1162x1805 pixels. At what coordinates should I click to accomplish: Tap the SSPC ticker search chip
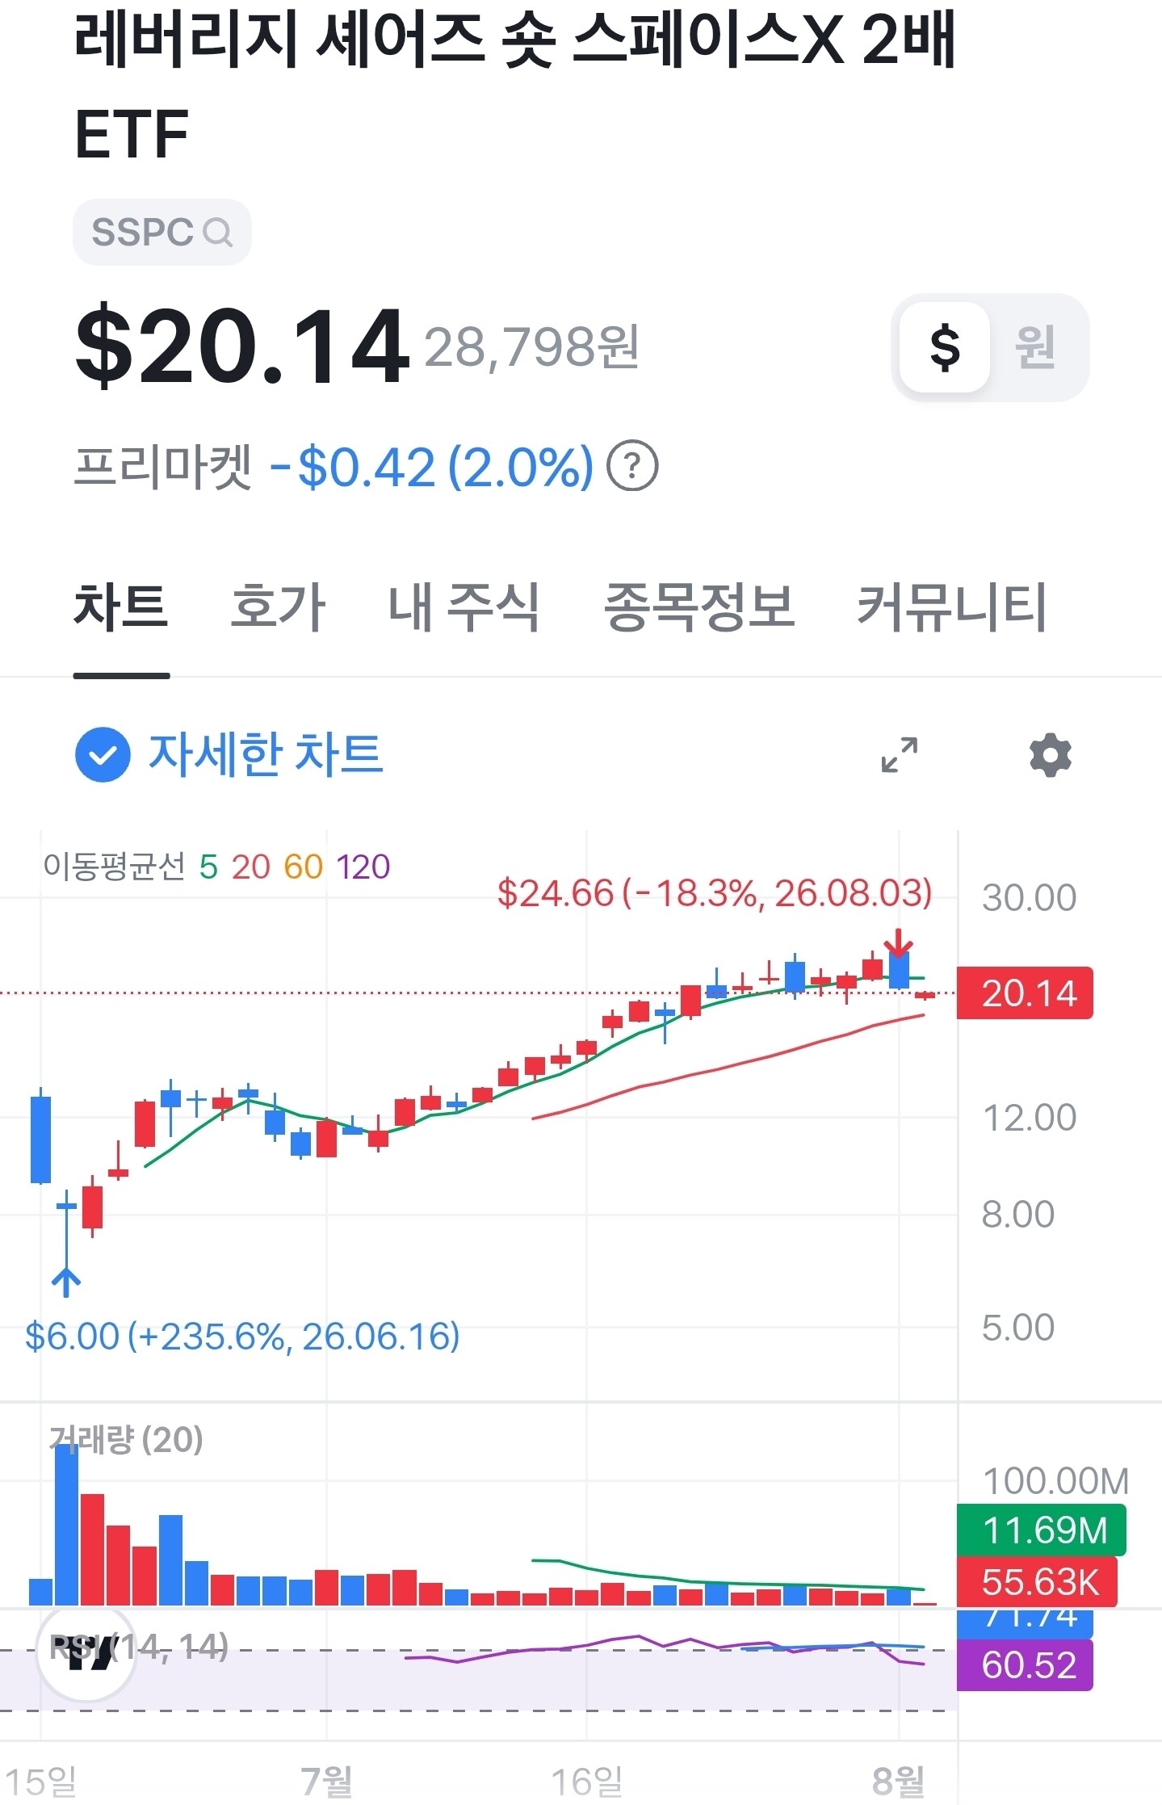(162, 232)
